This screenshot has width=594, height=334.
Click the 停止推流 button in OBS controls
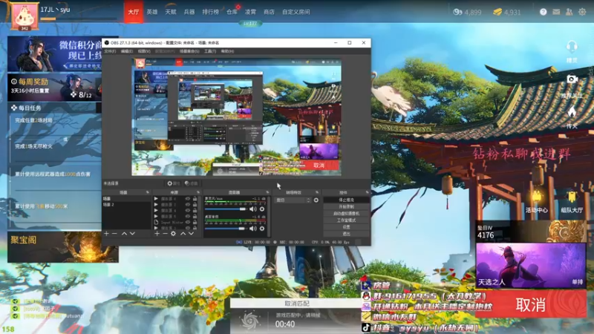click(346, 200)
